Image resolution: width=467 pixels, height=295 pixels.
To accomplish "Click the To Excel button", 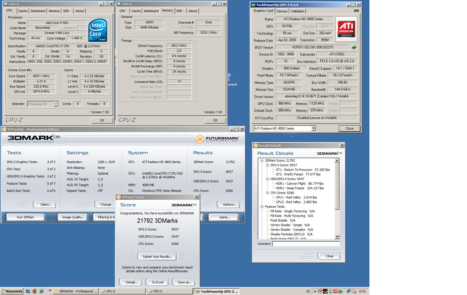I will (x=158, y=282).
